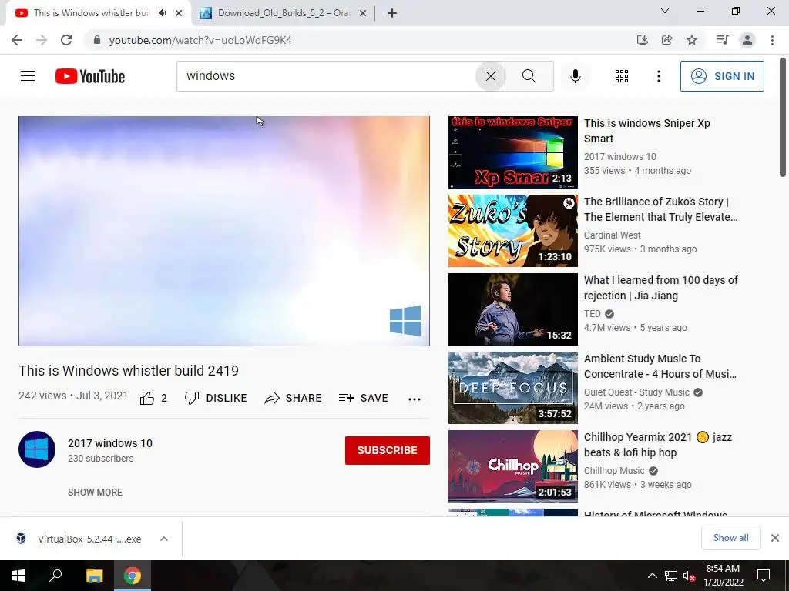Open the network tray icon
The image size is (789, 591).
click(671, 576)
